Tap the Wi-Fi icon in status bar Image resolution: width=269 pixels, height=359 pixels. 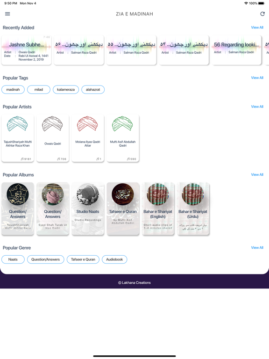pyautogui.click(x=246, y=3)
